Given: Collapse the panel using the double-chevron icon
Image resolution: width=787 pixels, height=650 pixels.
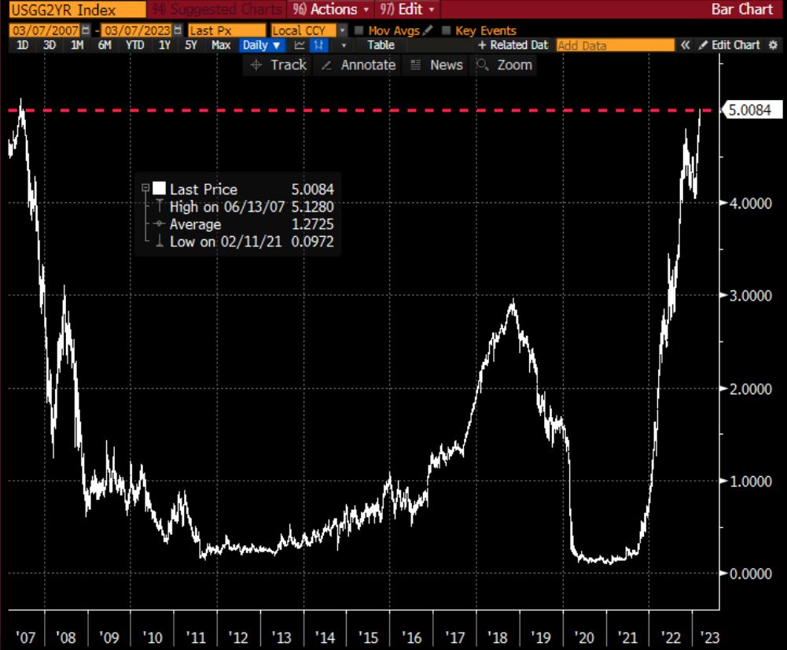Looking at the screenshot, I should tap(685, 45).
